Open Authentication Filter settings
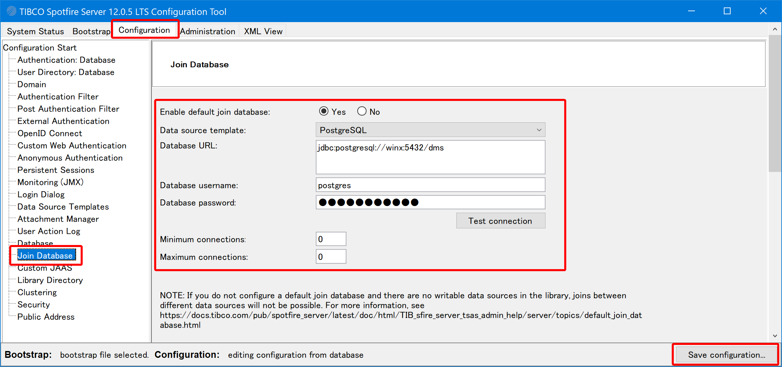The image size is (782, 367). click(58, 97)
